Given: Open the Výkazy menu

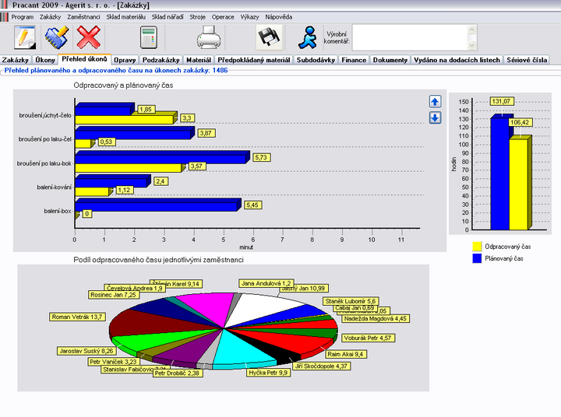Looking at the screenshot, I should pyautogui.click(x=249, y=17).
